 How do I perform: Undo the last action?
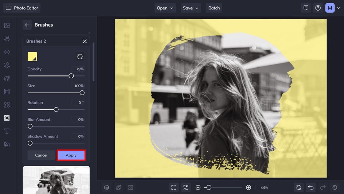[x=310, y=187]
